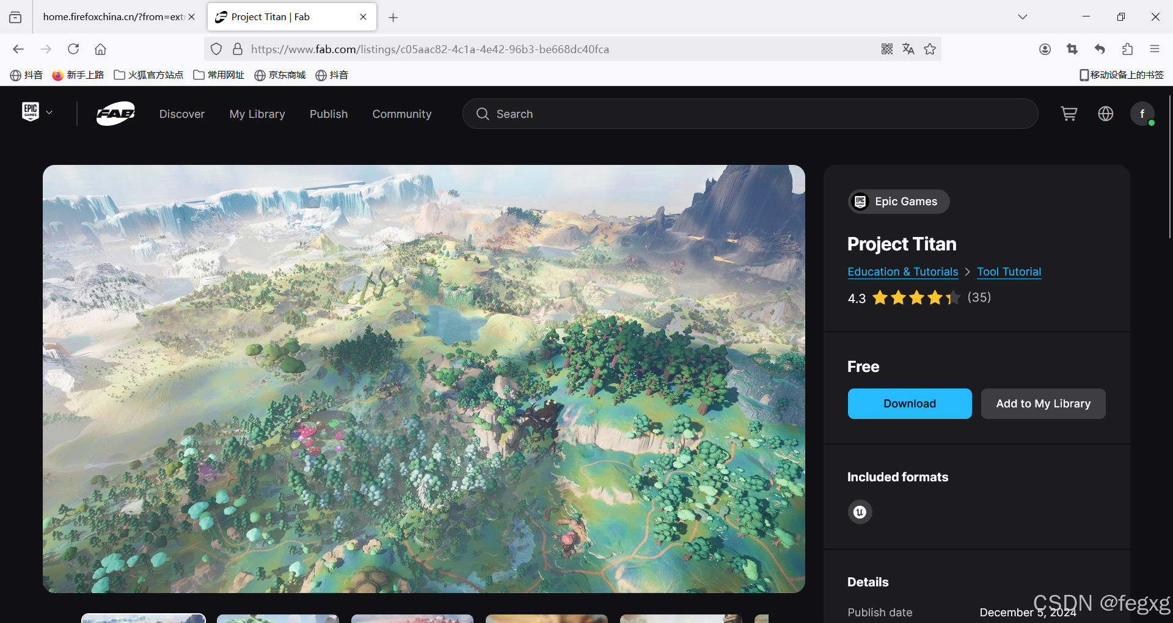
Task: Click the search magnifier icon
Action: coord(483,114)
